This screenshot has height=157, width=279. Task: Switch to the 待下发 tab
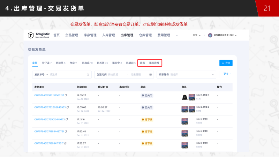47,63
